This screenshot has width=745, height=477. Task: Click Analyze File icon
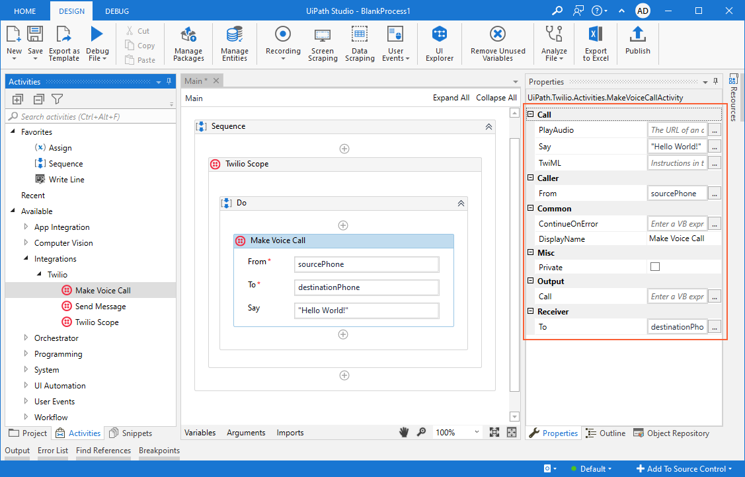pyautogui.click(x=554, y=34)
